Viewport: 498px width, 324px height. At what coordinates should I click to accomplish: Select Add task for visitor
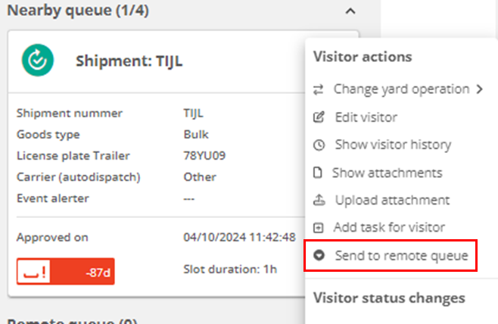[389, 227]
